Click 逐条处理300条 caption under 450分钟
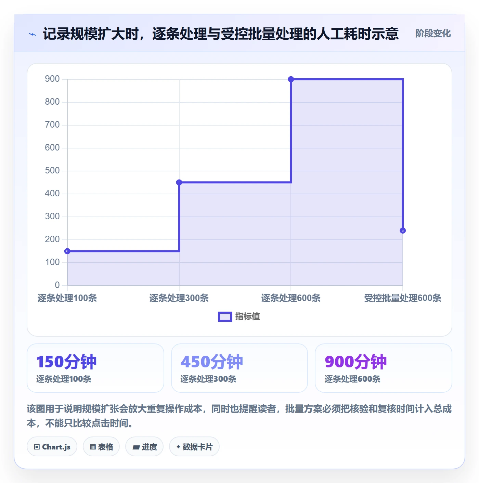The width and height of the screenshot is (479, 483). click(x=208, y=379)
